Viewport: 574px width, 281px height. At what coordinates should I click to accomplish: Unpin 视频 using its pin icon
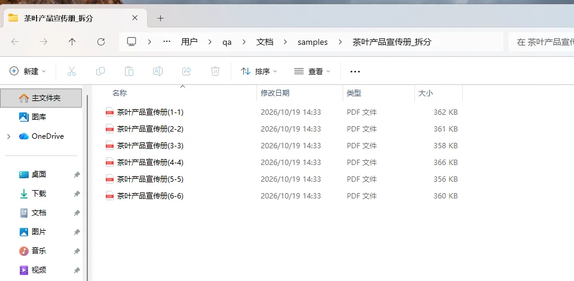[77, 270]
